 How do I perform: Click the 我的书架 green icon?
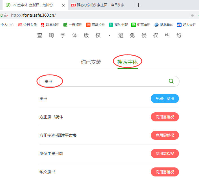tap(111, 25)
